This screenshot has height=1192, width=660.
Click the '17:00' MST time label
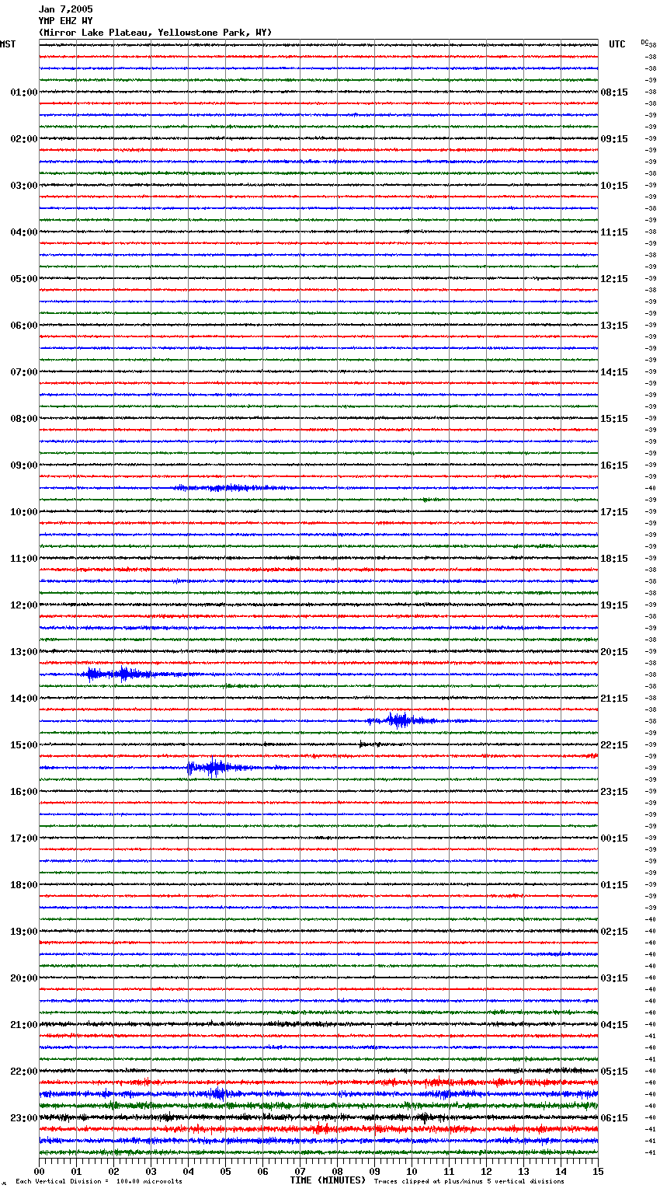point(24,838)
